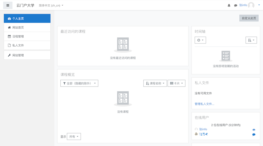
Task: Click the calendar icon beside 日程管理
Action: click(x=10, y=36)
